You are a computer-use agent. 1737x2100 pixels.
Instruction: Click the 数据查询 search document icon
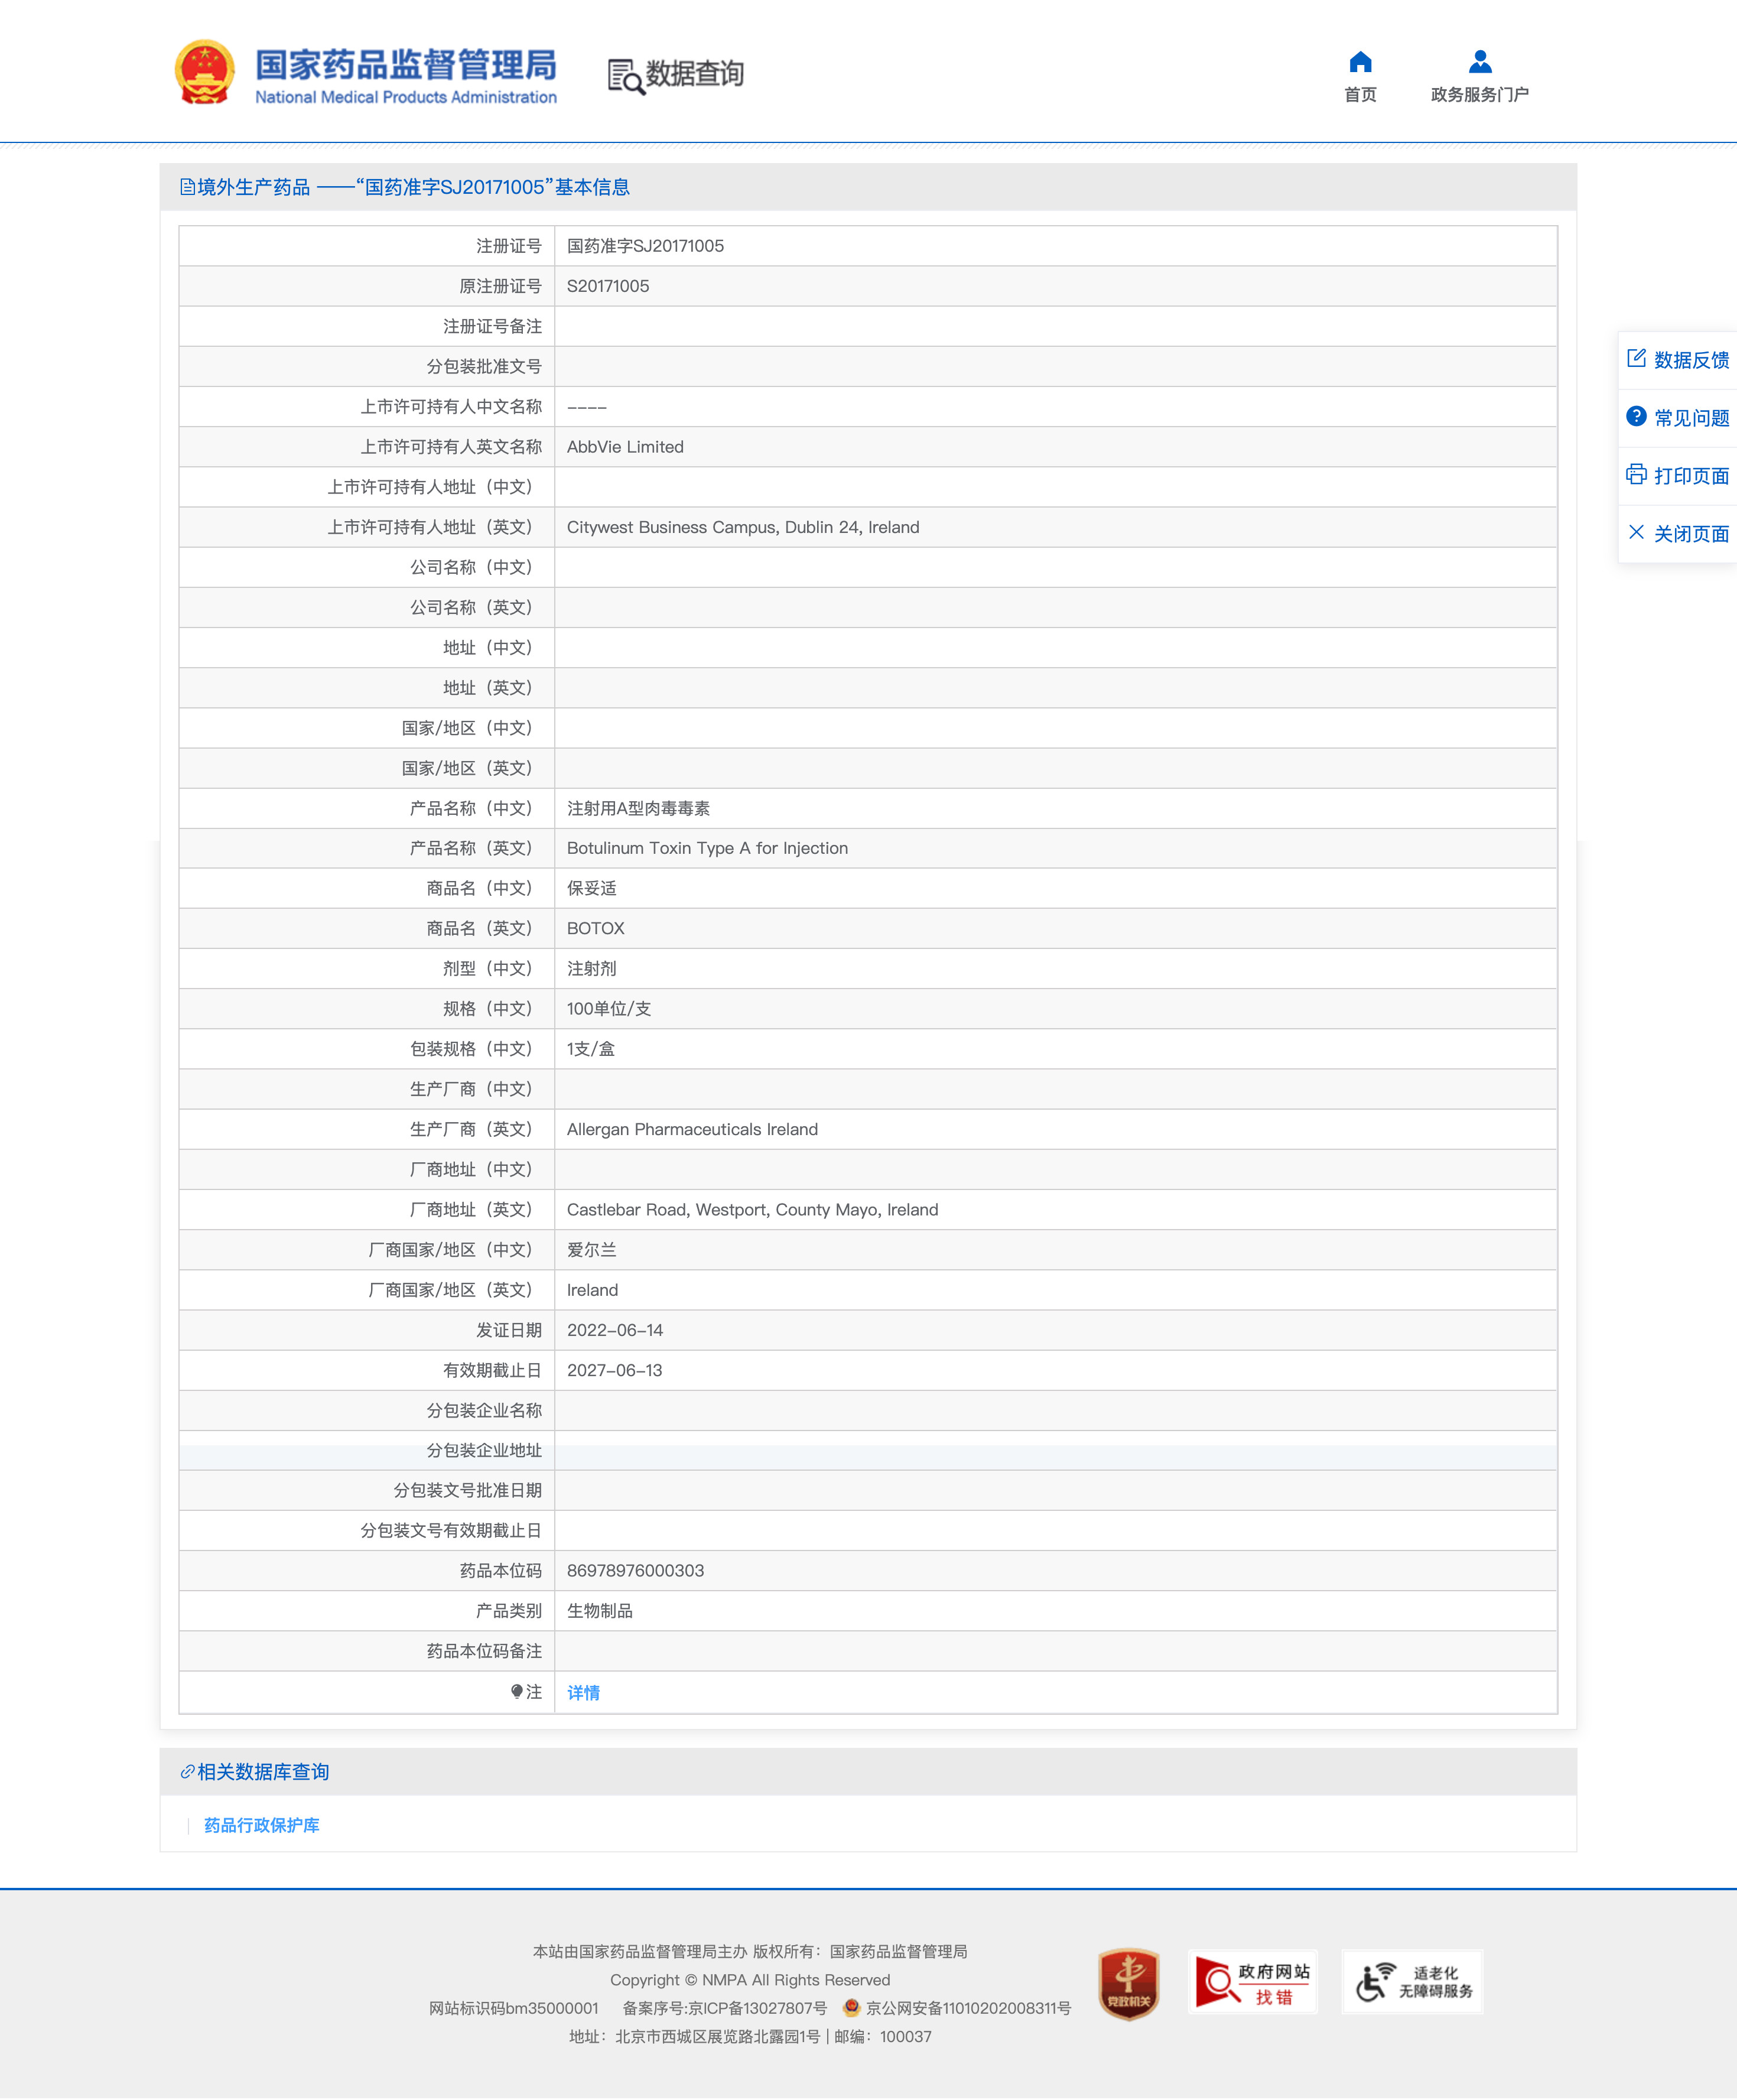[x=625, y=76]
